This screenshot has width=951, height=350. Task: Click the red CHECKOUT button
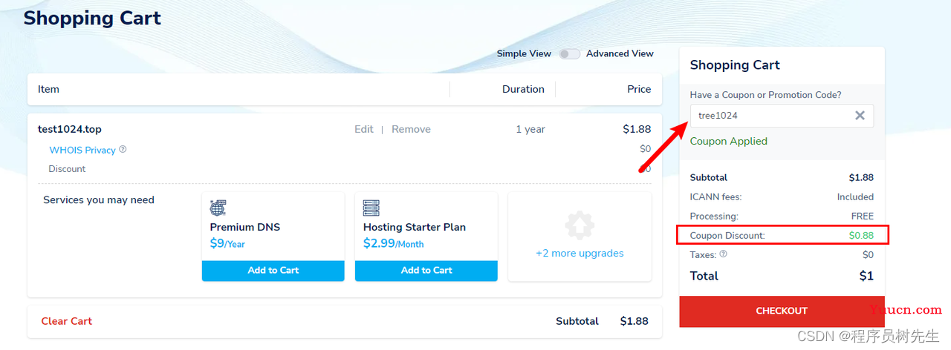tap(782, 311)
